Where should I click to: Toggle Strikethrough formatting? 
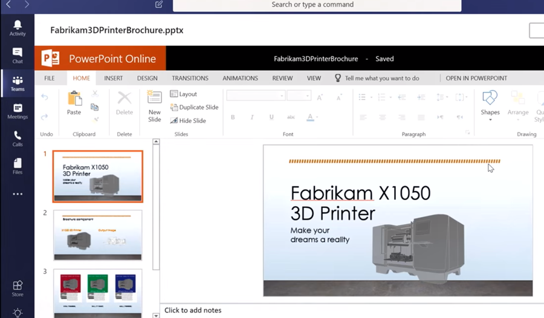291,117
